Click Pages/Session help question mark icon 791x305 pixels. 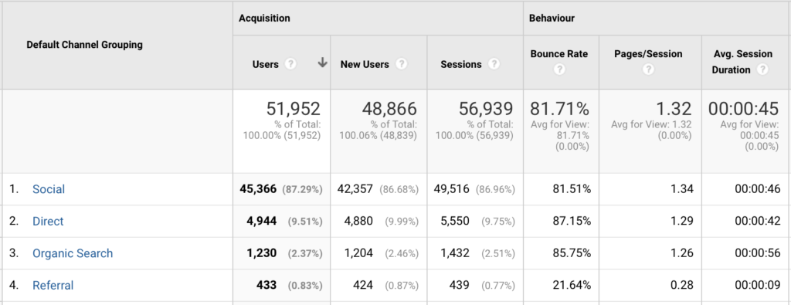pos(648,69)
